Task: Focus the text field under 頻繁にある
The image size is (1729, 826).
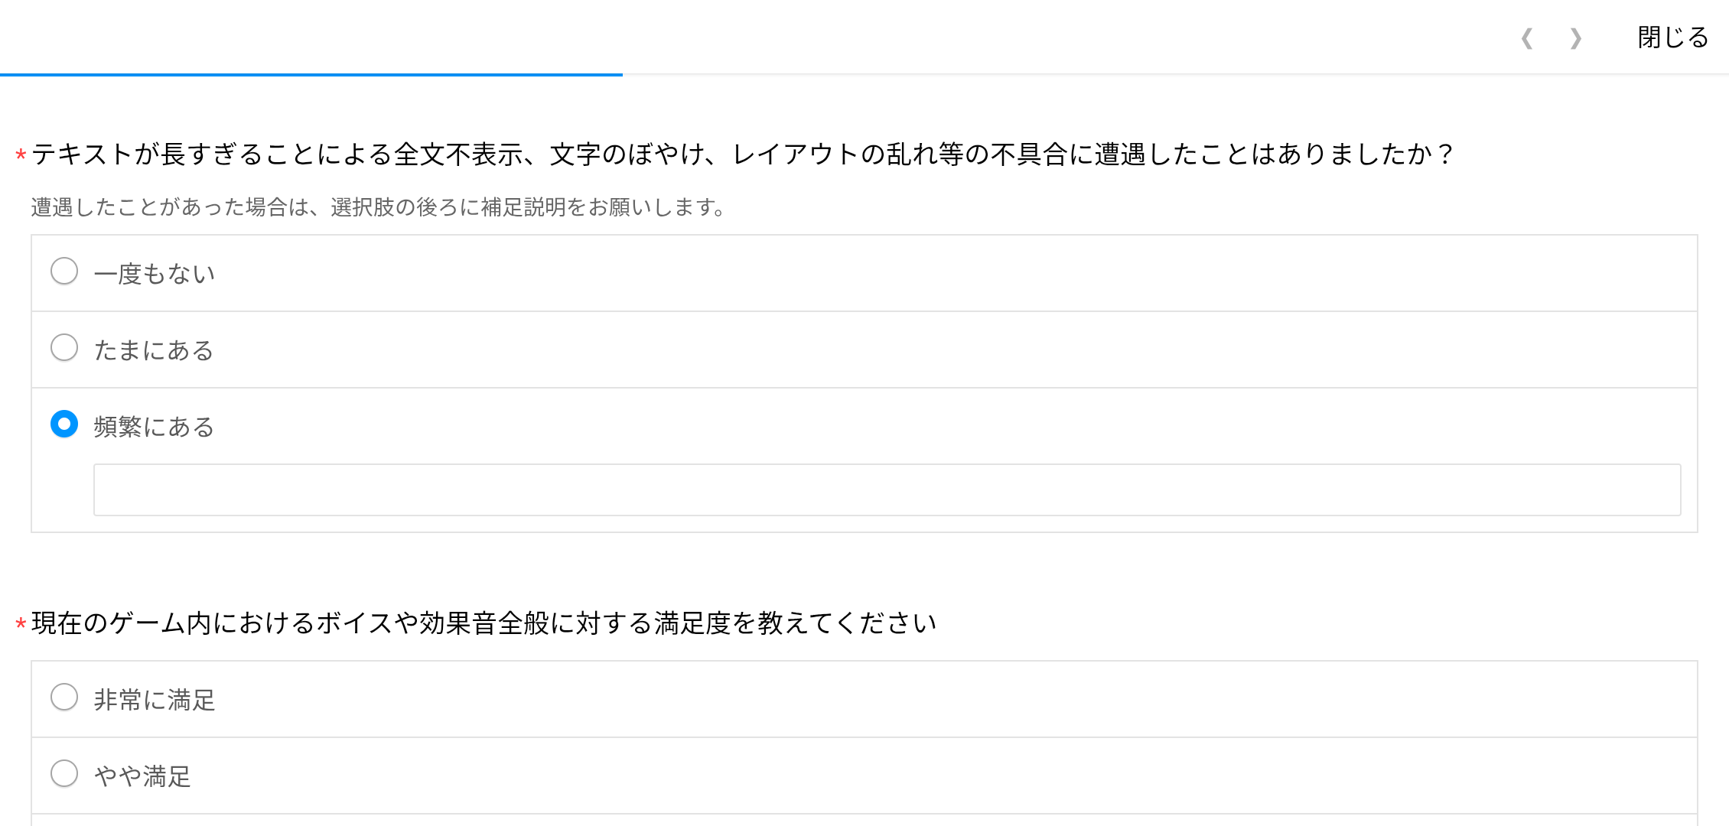Action: [887, 490]
